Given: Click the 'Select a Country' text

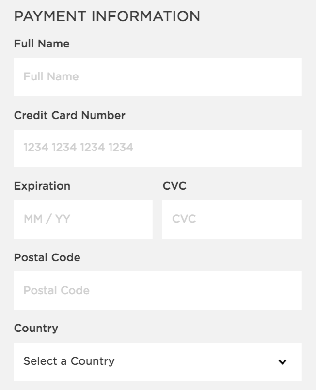Looking at the screenshot, I should coord(69,361).
